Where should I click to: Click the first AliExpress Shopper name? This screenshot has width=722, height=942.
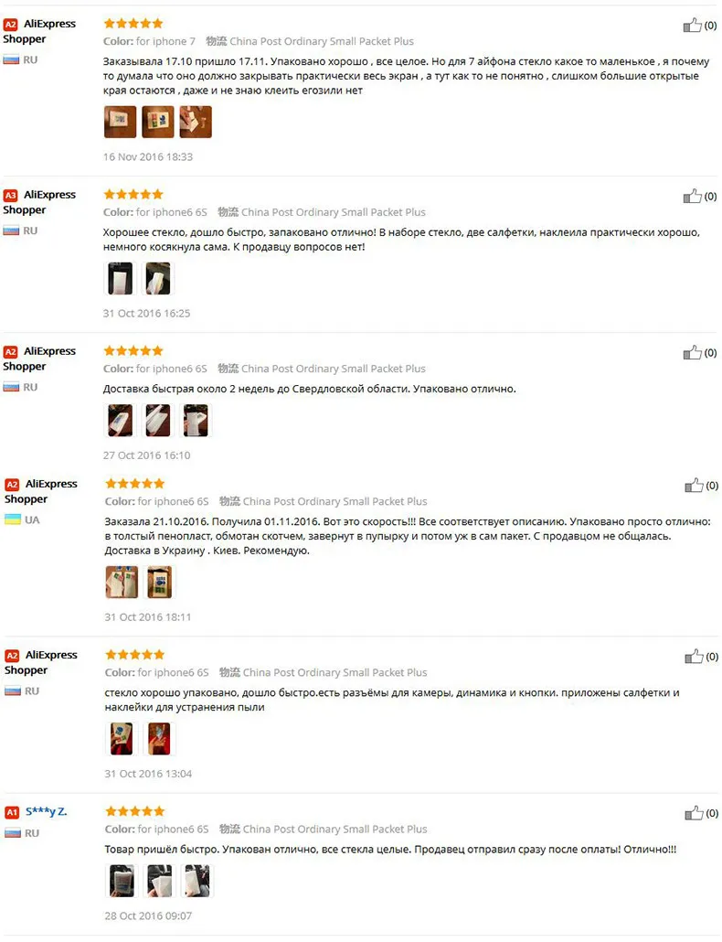click(x=39, y=31)
